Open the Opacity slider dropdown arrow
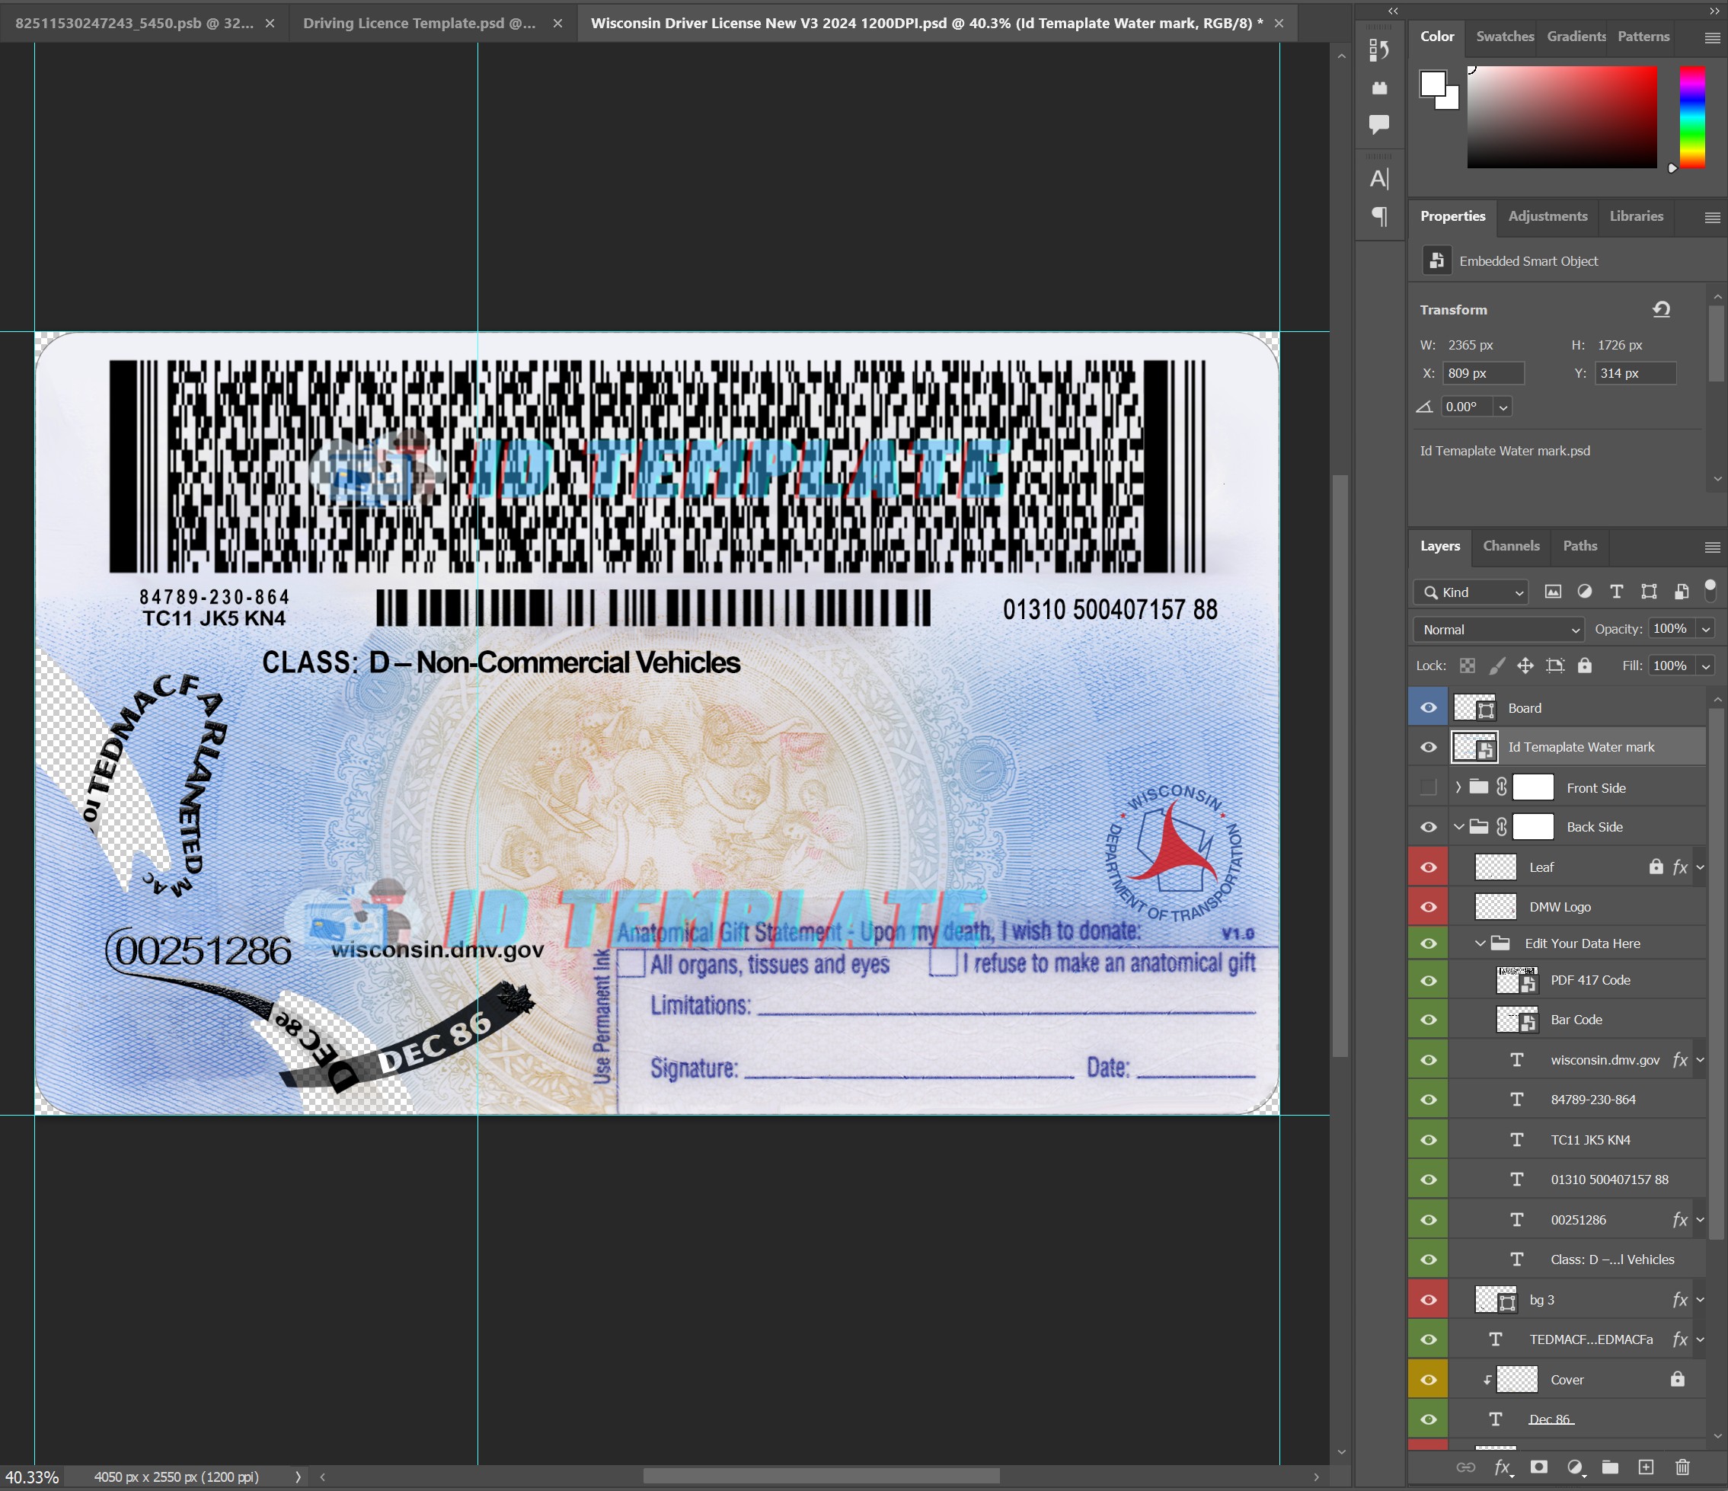This screenshot has height=1491, width=1728. pyautogui.click(x=1705, y=630)
